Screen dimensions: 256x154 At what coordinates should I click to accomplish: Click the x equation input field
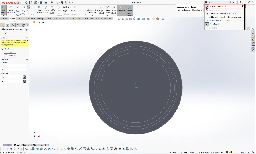coord(16,66)
